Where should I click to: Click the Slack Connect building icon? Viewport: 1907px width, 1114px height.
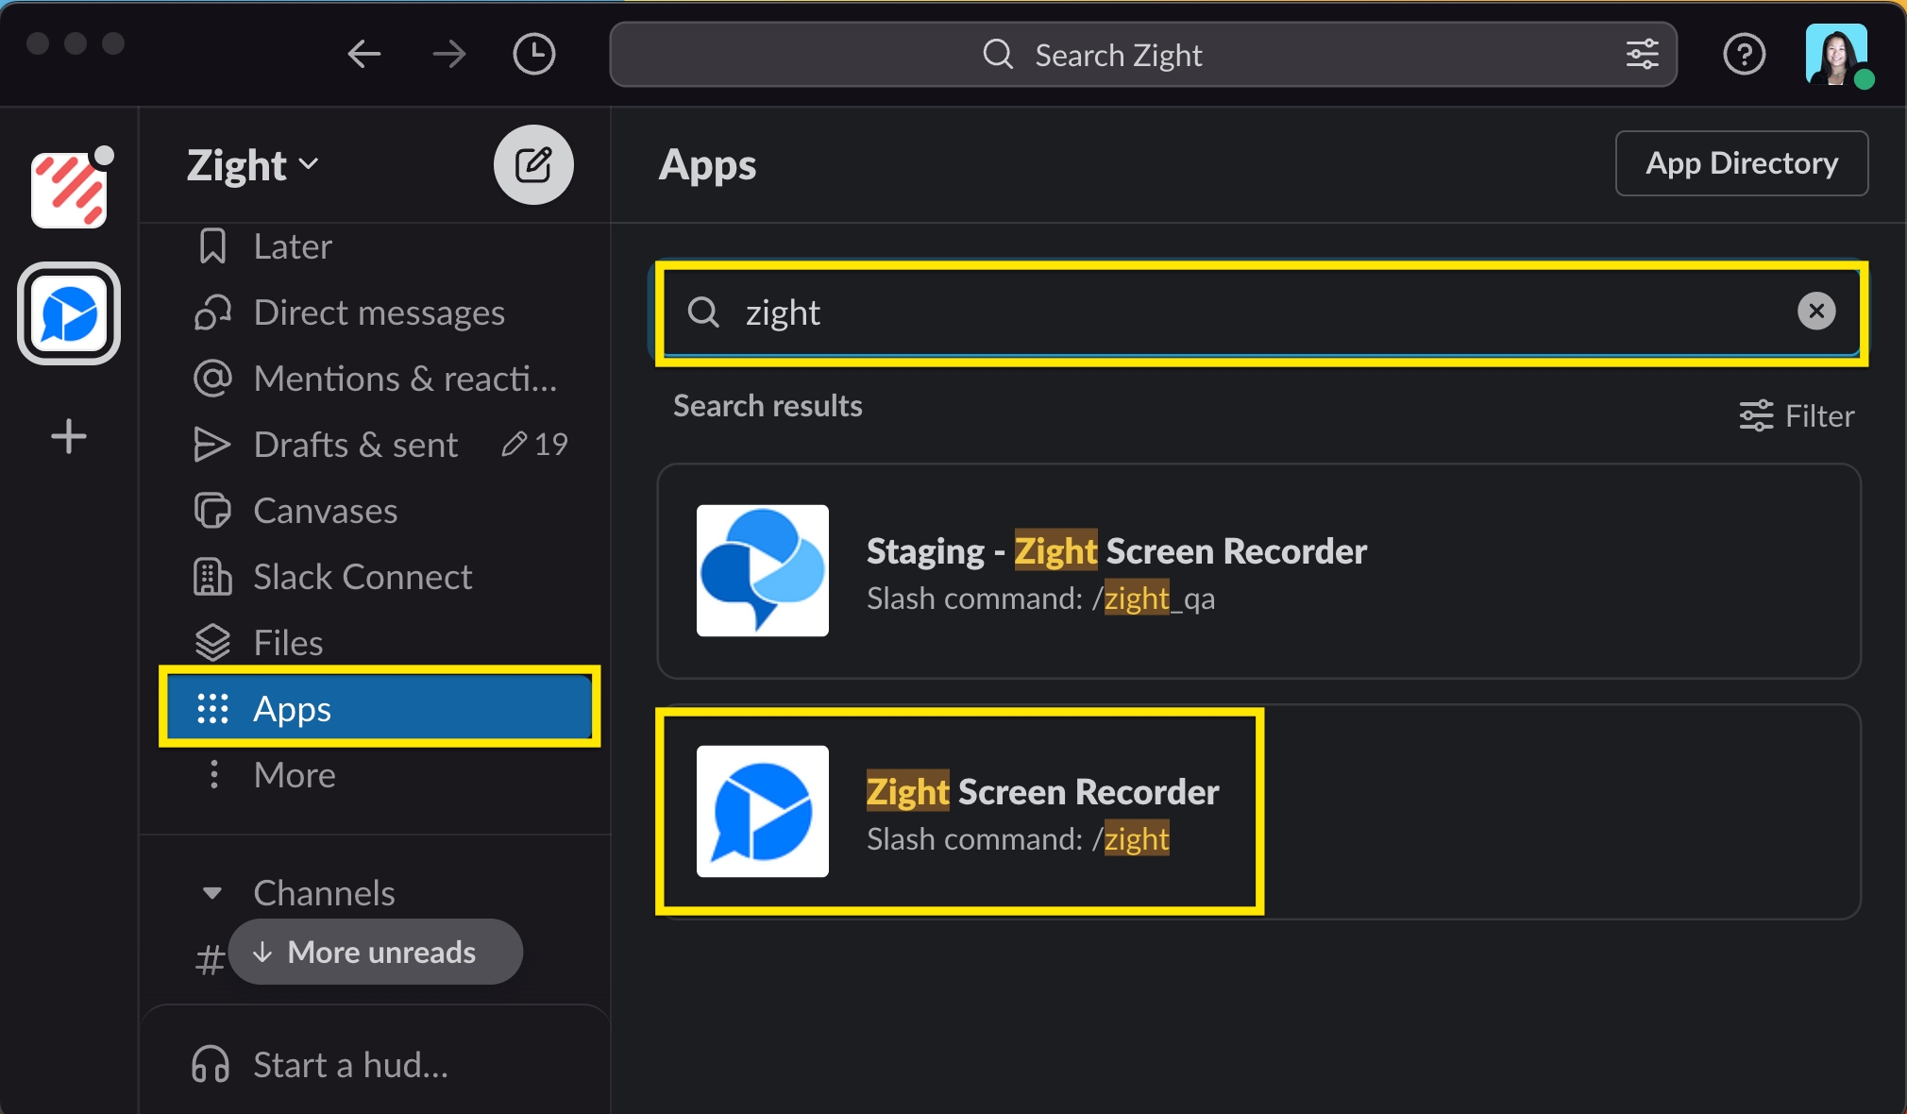212,577
